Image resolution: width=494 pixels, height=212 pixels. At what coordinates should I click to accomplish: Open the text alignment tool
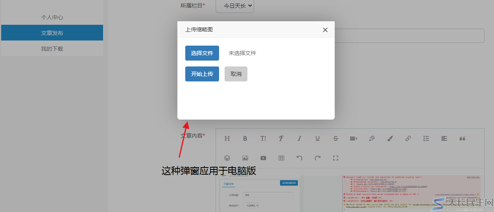pos(444,138)
